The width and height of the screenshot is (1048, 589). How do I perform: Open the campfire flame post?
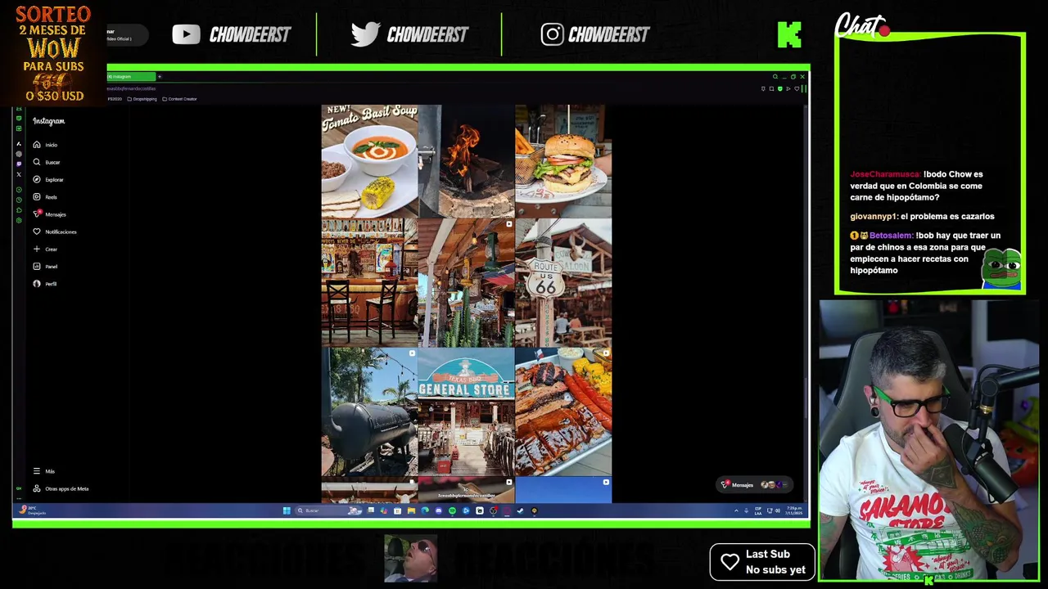[x=466, y=160]
